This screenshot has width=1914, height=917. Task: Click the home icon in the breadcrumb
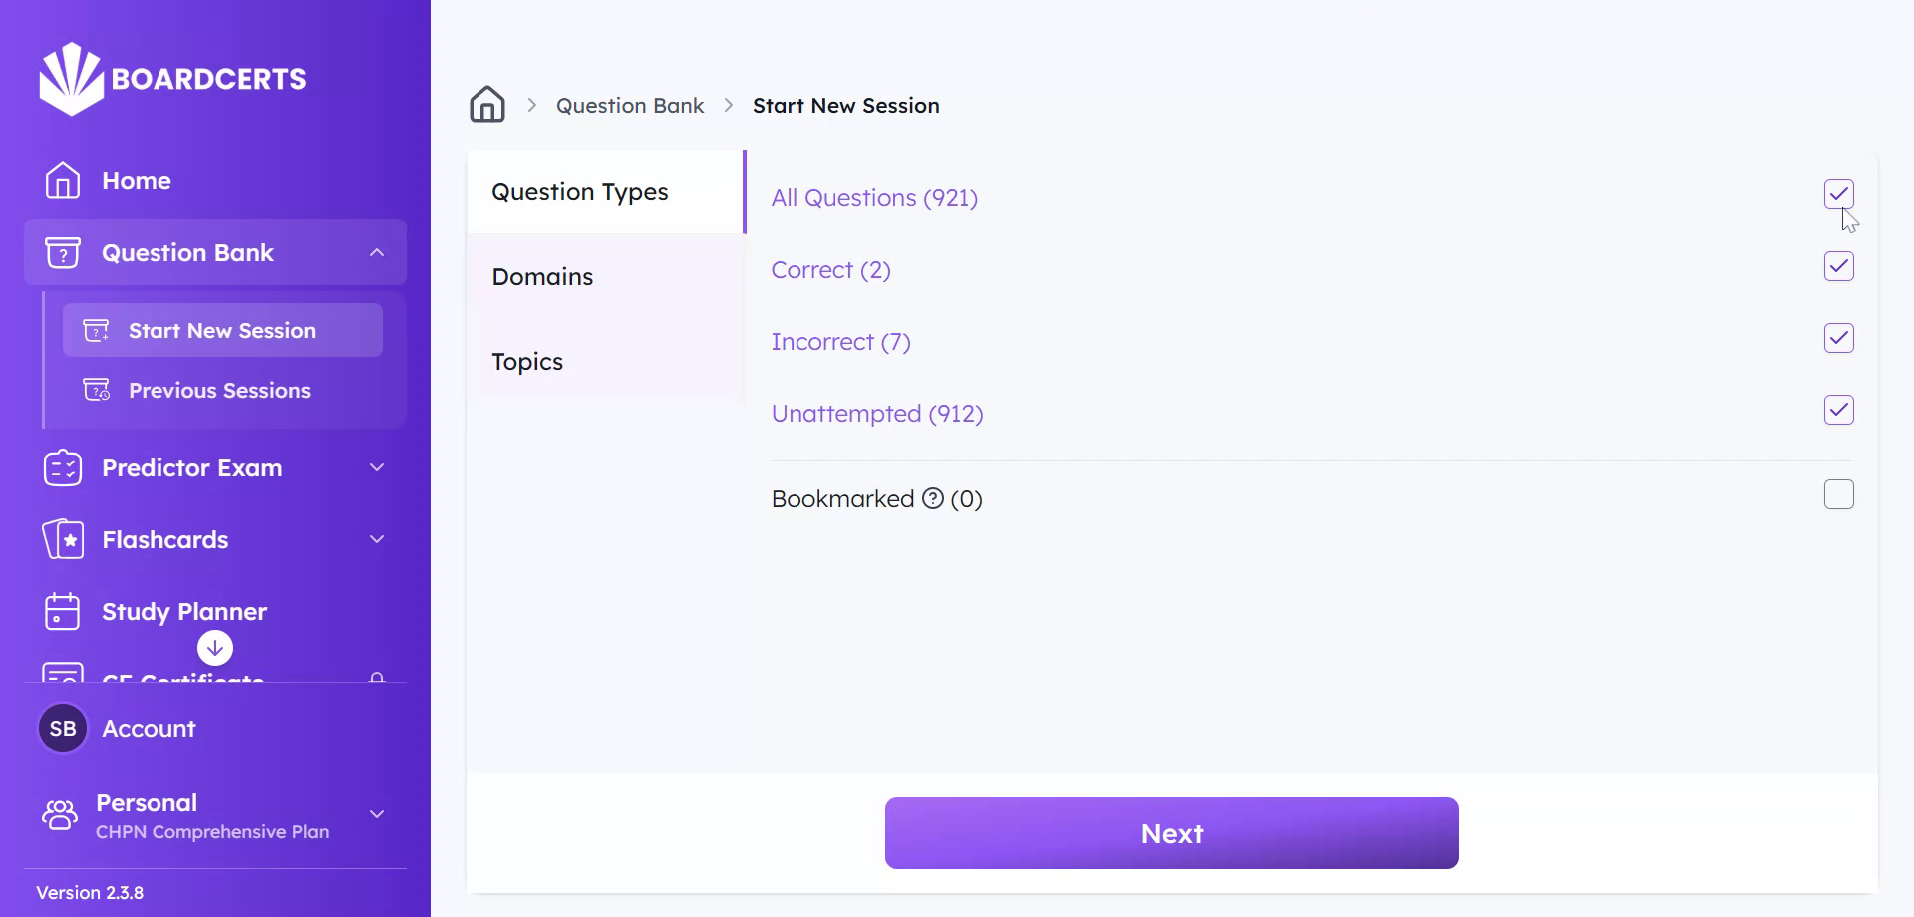[x=487, y=105]
